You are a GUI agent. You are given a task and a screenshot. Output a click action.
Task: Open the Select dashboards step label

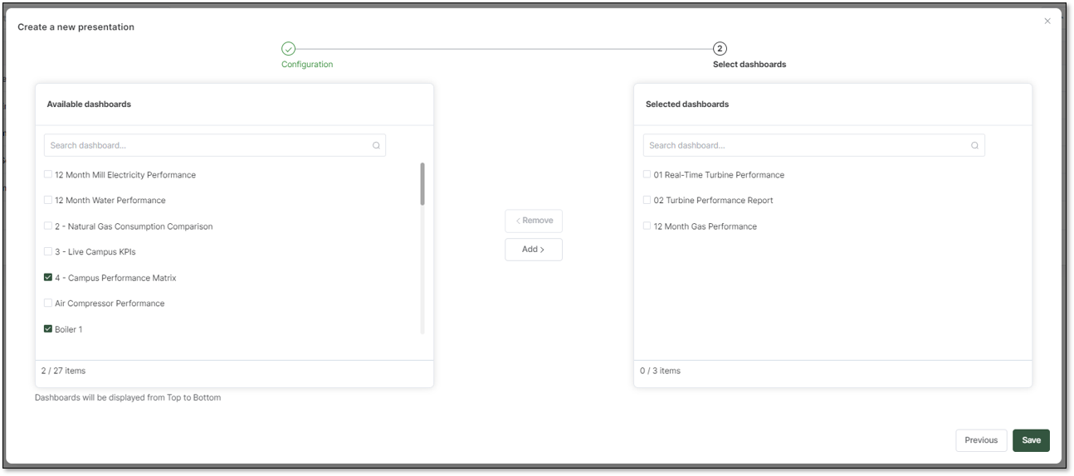[x=749, y=65]
